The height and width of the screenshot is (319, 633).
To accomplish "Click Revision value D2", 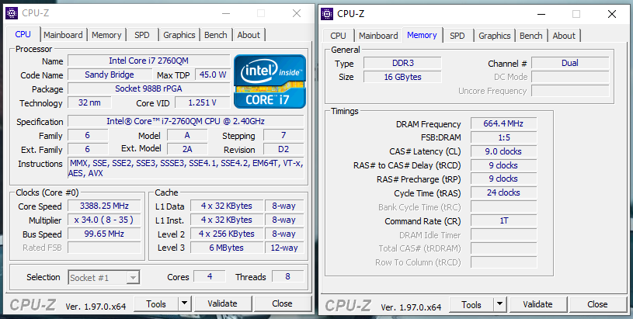I will (x=283, y=149).
